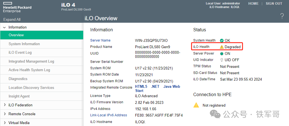Click the System ROM Date 11/23/2021 value
Image resolution: width=289 pixels, height=126 pixels.
(144, 75)
